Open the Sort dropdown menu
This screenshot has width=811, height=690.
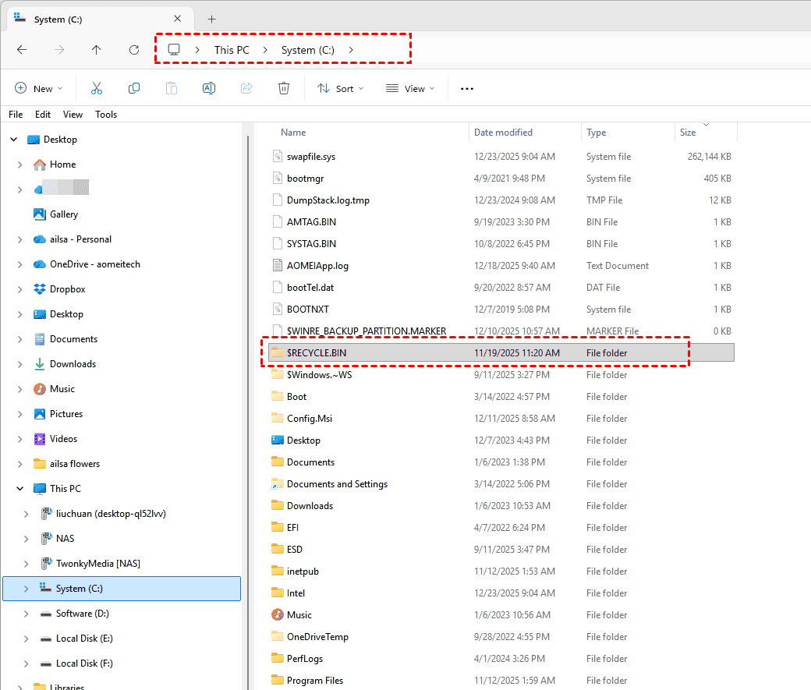coord(340,89)
